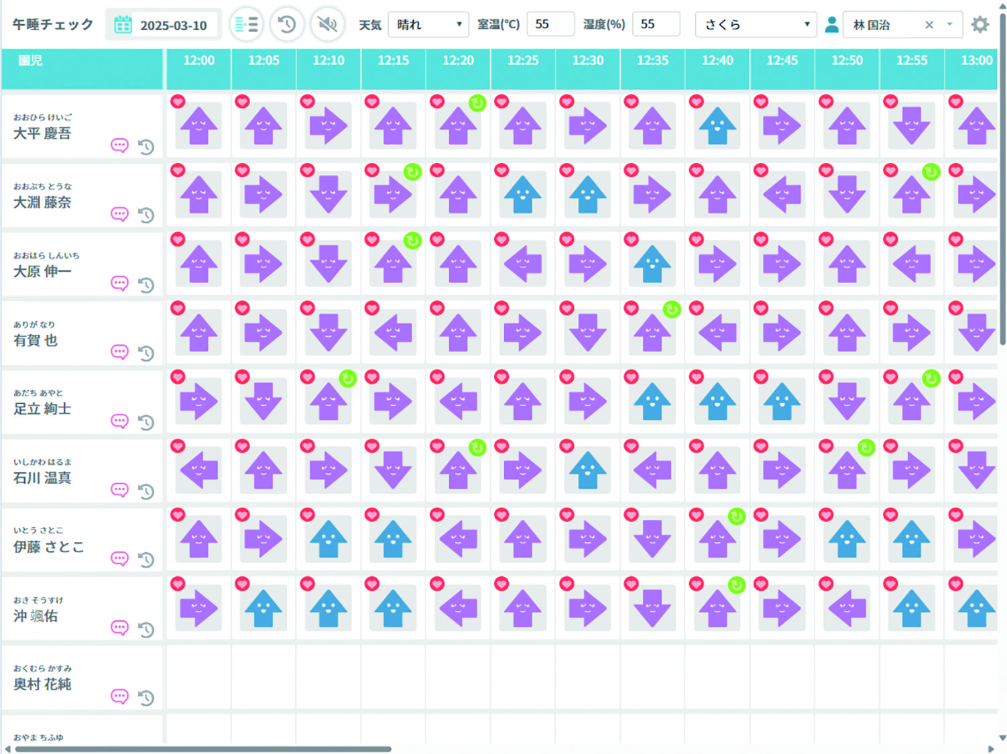This screenshot has width=1007, height=754.
Task: Click history icon for 沖 颯佑
Action: tap(146, 629)
